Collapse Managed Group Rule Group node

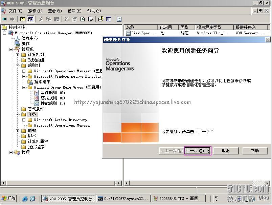point(24,87)
